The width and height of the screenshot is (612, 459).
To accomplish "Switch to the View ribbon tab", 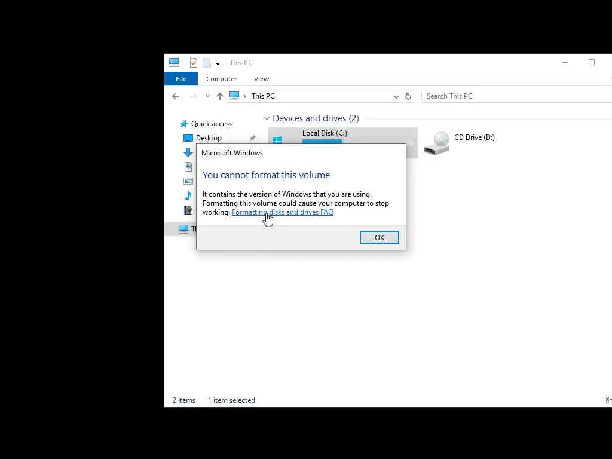I will pyautogui.click(x=261, y=79).
